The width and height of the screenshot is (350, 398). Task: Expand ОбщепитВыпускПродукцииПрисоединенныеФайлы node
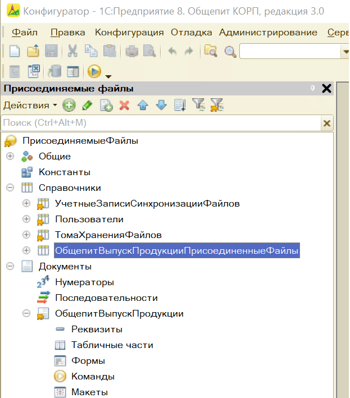click(x=26, y=250)
